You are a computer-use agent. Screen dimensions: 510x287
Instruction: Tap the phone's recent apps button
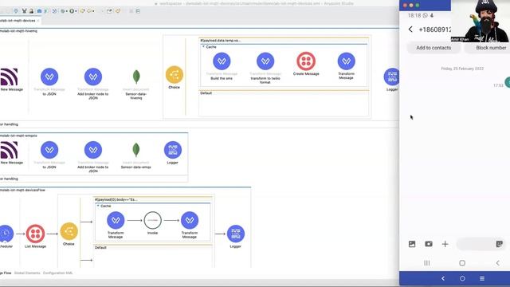427,262
